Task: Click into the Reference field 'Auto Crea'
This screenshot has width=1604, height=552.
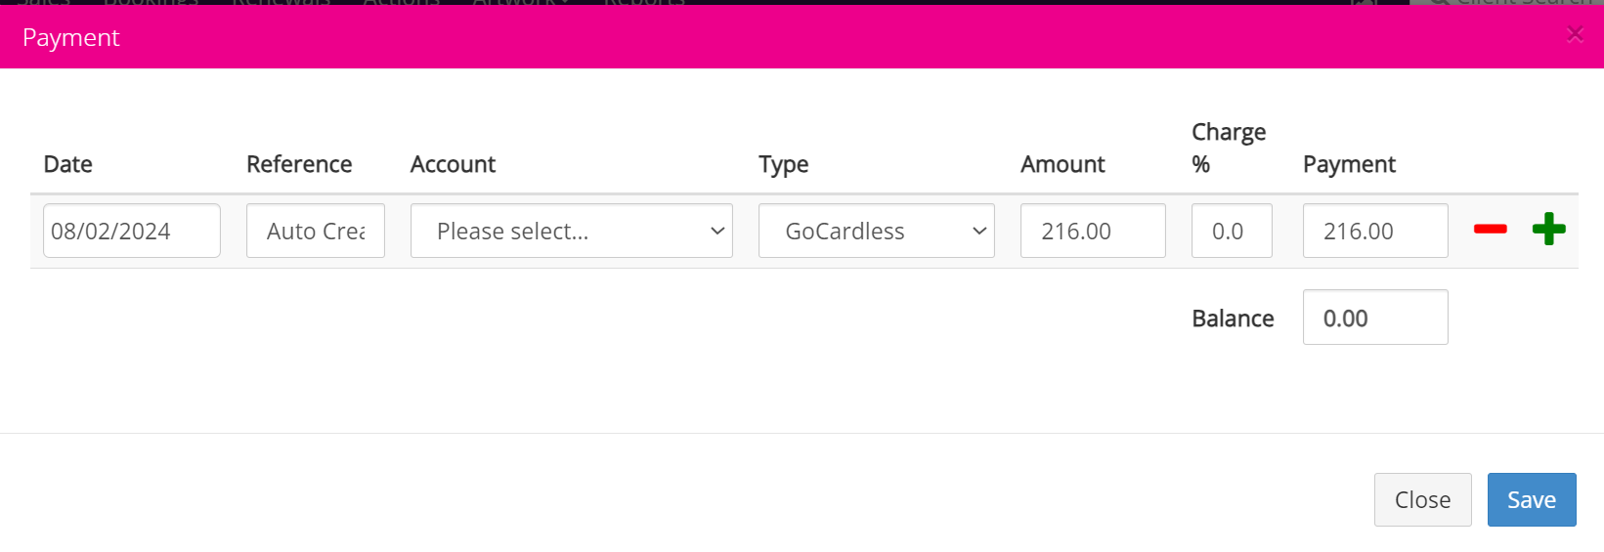Action: click(316, 231)
